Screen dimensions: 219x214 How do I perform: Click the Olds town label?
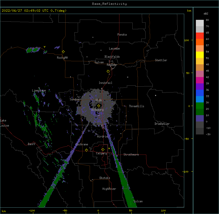point(99,100)
